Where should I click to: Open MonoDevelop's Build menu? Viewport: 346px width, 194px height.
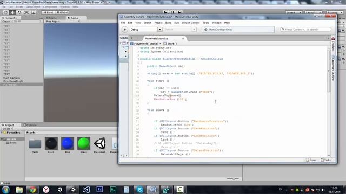pyautogui.click(x=168, y=23)
